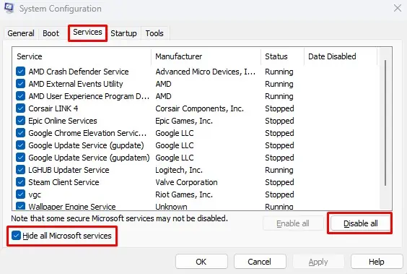Disable the vgc service checkbox

20,194
